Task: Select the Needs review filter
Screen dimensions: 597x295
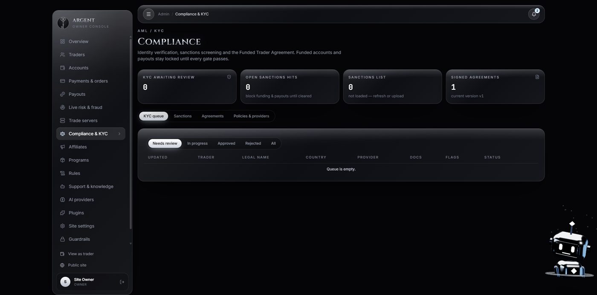Action: 165,143
